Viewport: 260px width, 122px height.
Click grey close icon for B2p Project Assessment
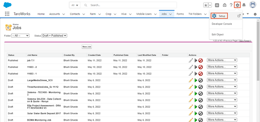pos(201,107)
